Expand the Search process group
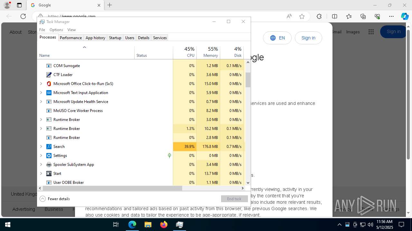The width and height of the screenshot is (412, 231). click(x=41, y=147)
